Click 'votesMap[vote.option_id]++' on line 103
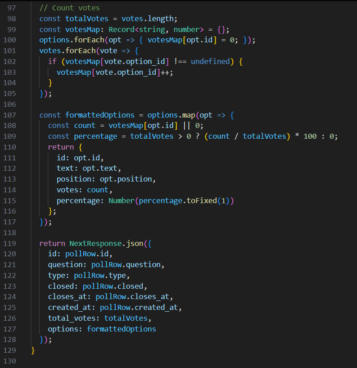 point(113,72)
